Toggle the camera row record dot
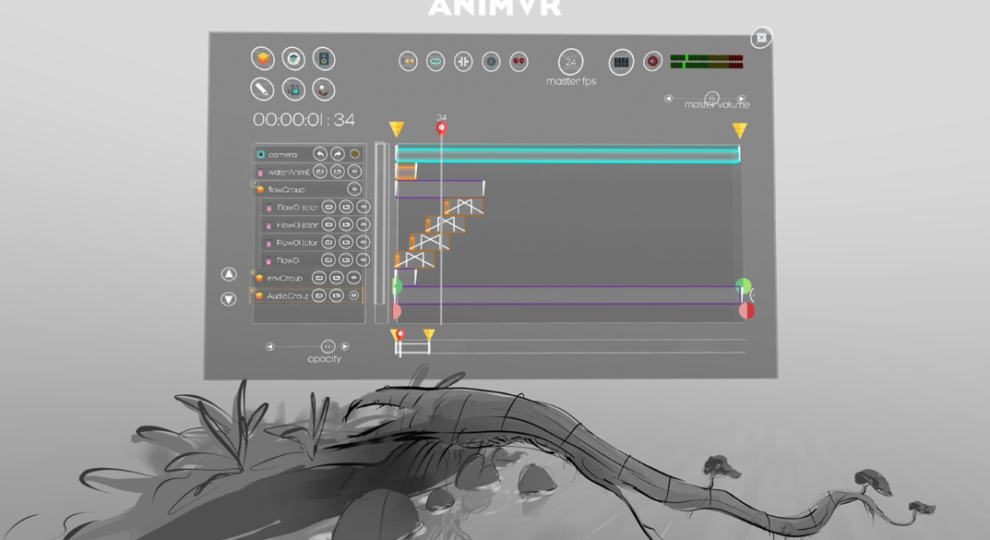Screen dimensions: 990x540 [355, 154]
